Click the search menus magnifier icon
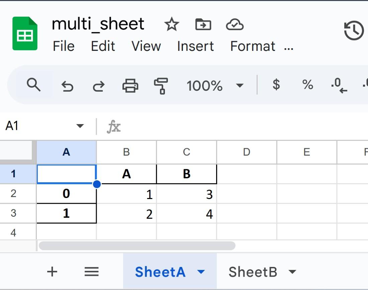 [x=33, y=85]
